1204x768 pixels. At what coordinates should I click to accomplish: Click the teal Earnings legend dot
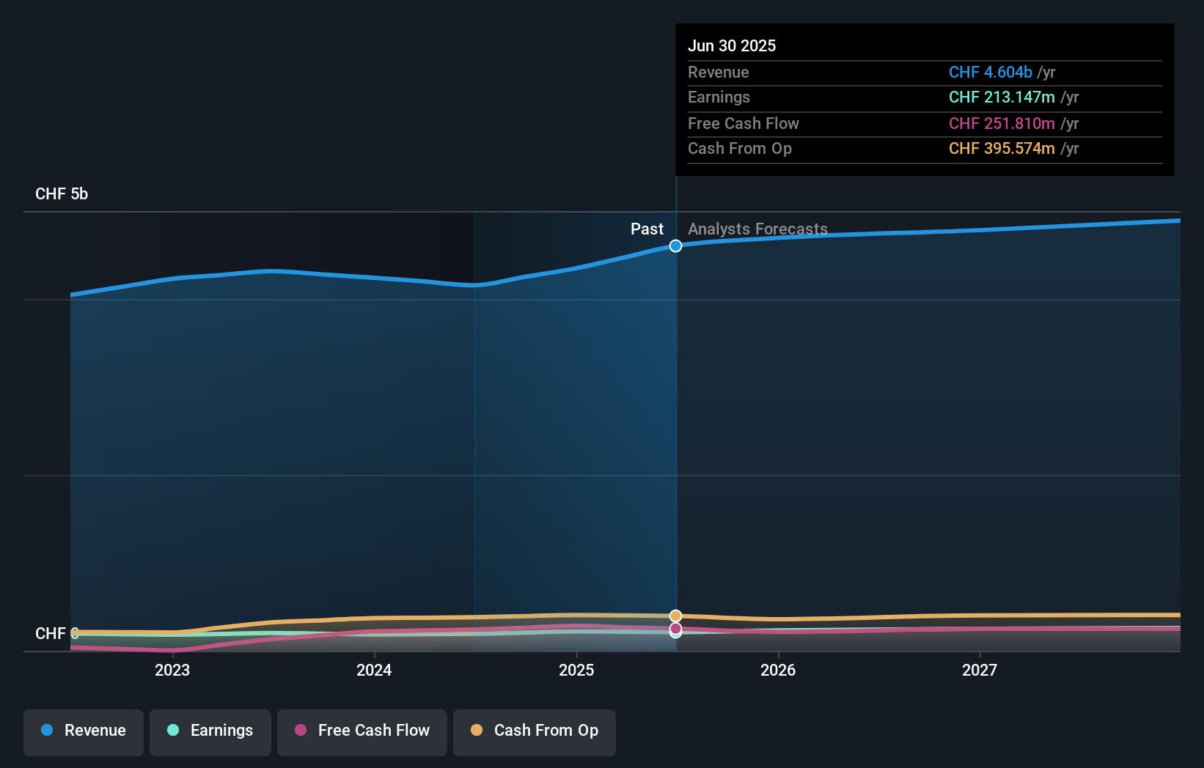[172, 731]
